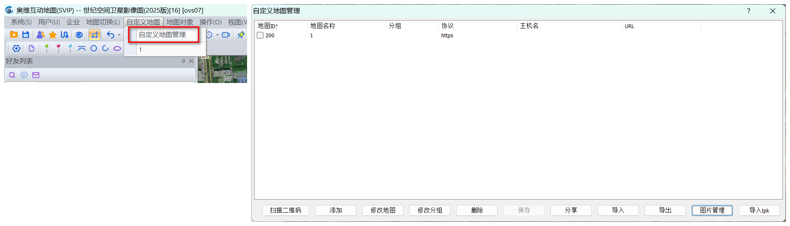Click the 协议 column header
Viewport: 790px width, 226px height.
coord(478,26)
